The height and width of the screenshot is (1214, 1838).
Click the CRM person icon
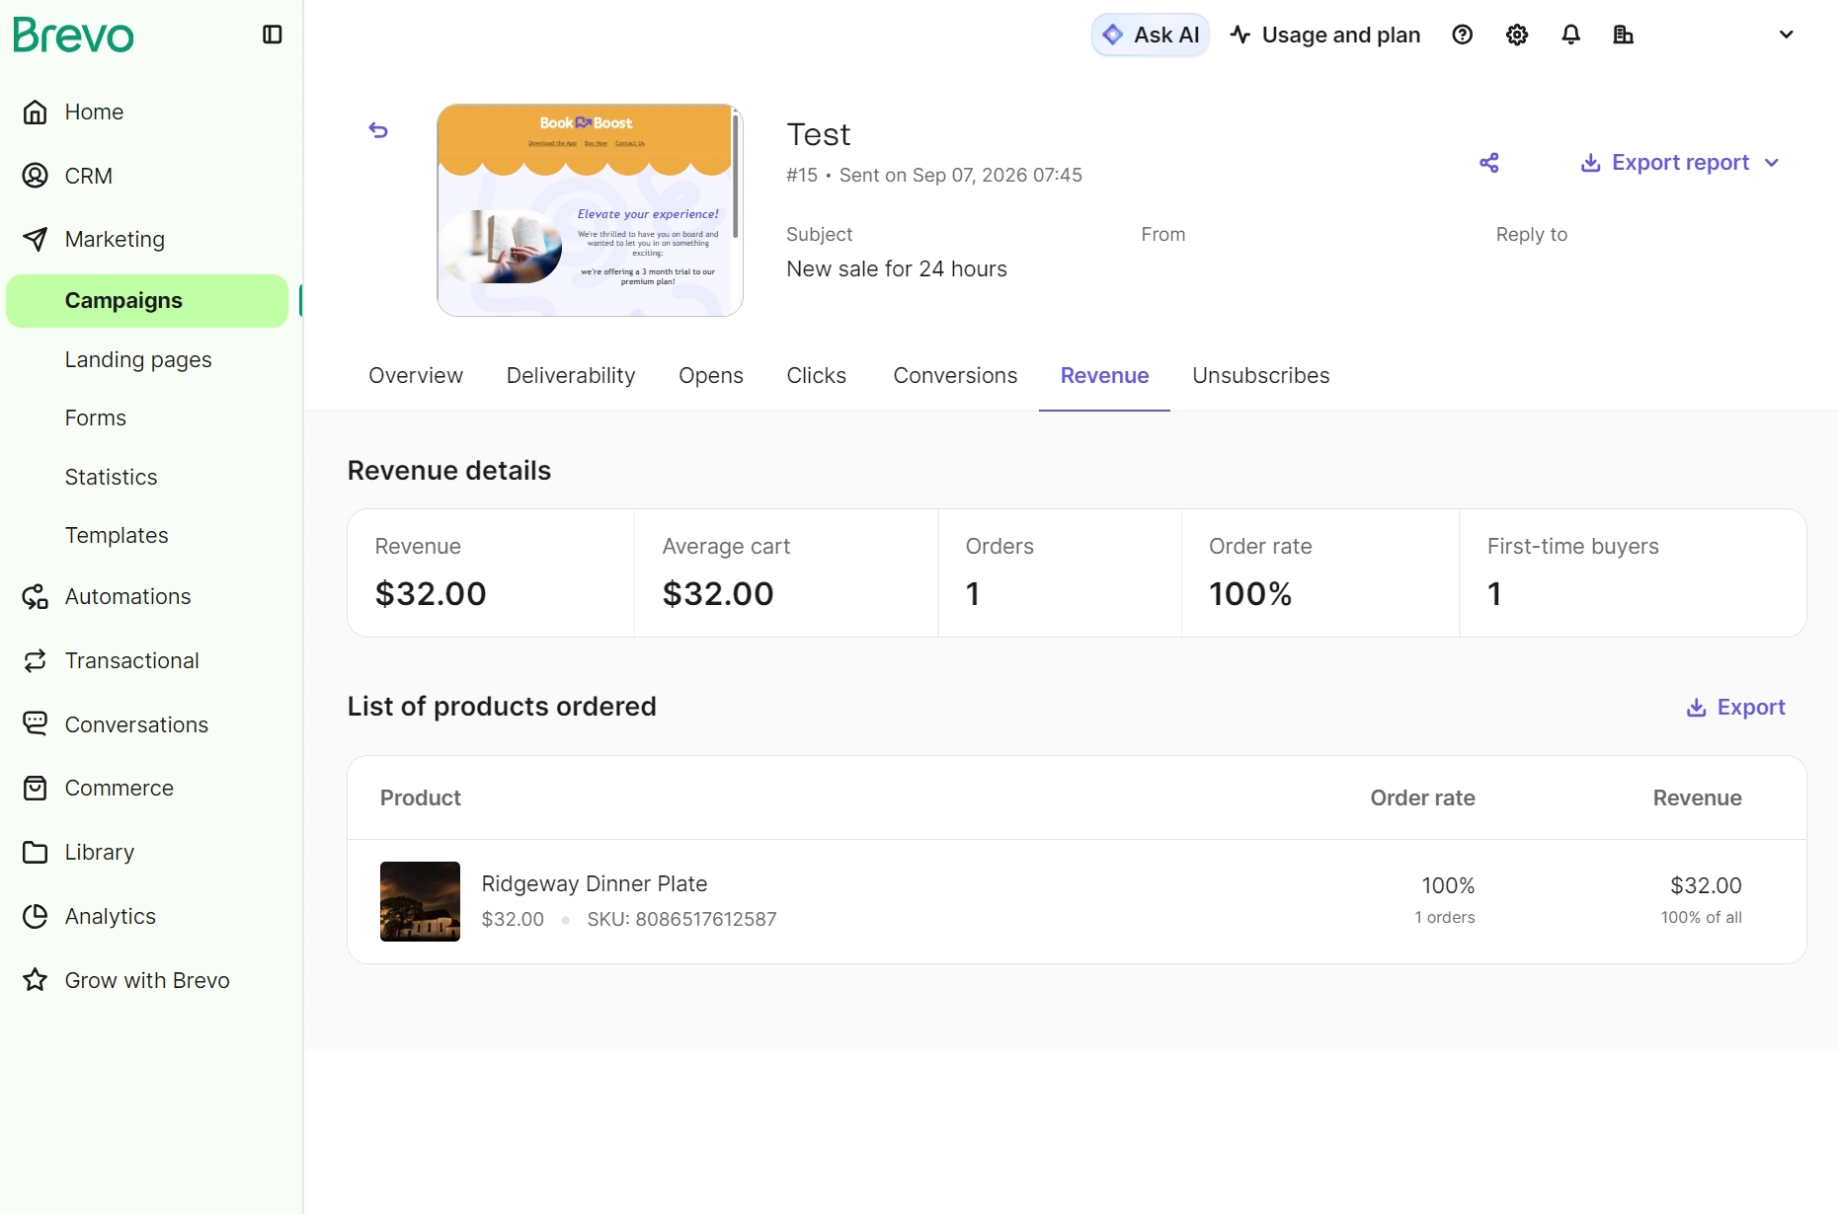(36, 176)
